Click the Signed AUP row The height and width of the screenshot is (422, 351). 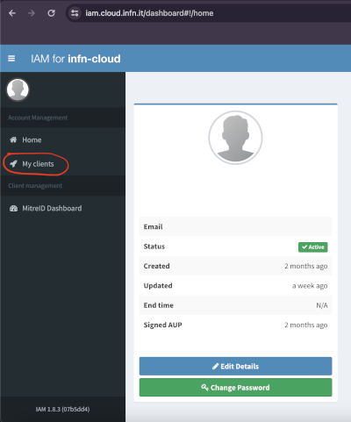(235, 325)
